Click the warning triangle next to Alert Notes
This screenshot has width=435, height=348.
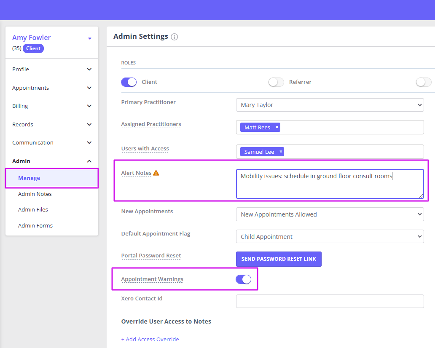156,172
